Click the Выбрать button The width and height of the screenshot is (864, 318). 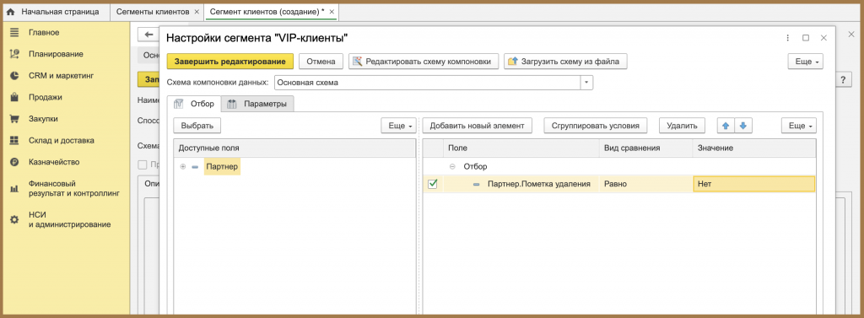[197, 126]
